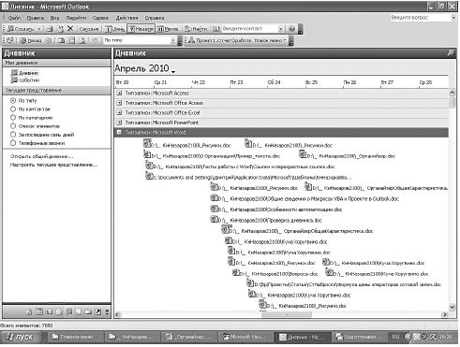The image size is (460, 347).
Task: Click the Contacts icon in the navigation button strip
Action: pos(49,311)
